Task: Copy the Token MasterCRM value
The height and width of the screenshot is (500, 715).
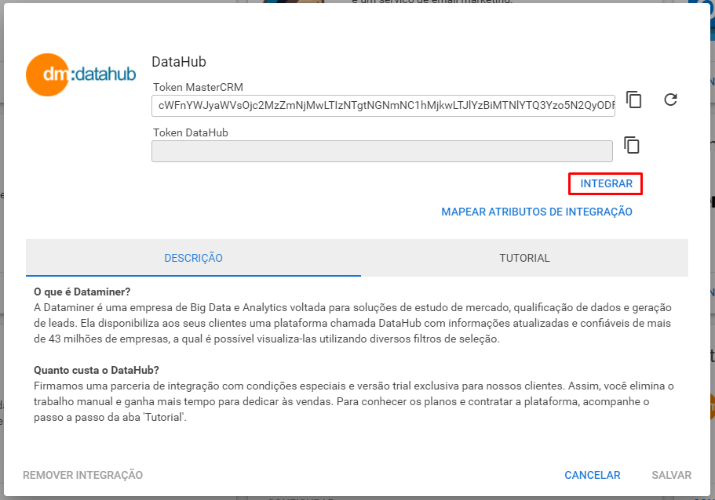Action: point(634,100)
